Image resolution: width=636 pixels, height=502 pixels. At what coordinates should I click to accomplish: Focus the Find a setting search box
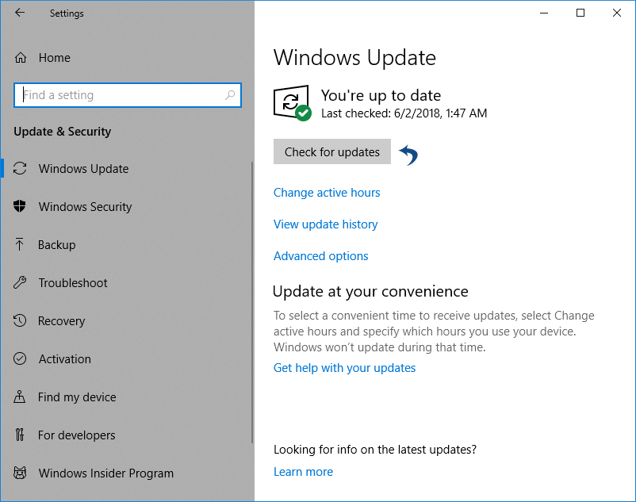[128, 95]
